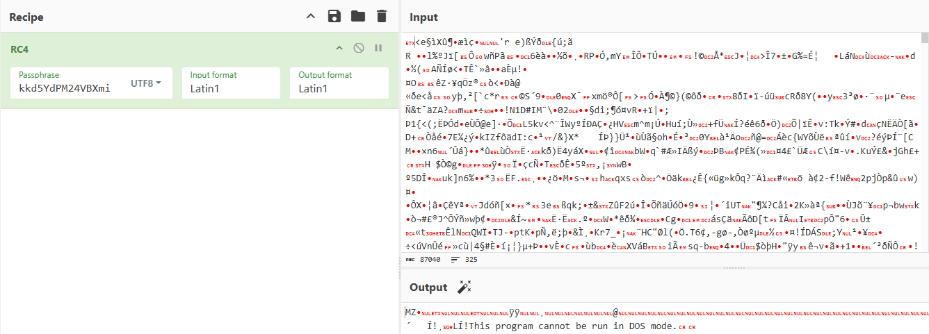Image resolution: width=929 pixels, height=334 pixels.
Task: Click the line count icon in Input status bar
Action: (455, 259)
